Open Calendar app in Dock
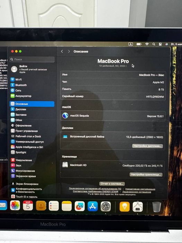Viewport: 182px width, 243px height. (x=28, y=206)
